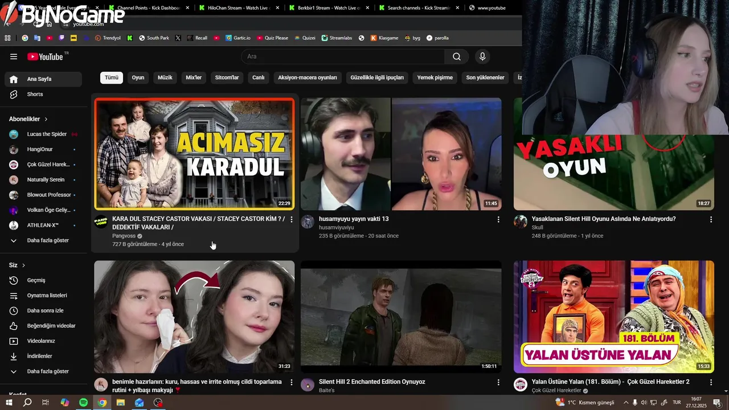729x410 pixels.
Task: Open HangiOnur subscription channel
Action: pyautogui.click(x=43, y=149)
